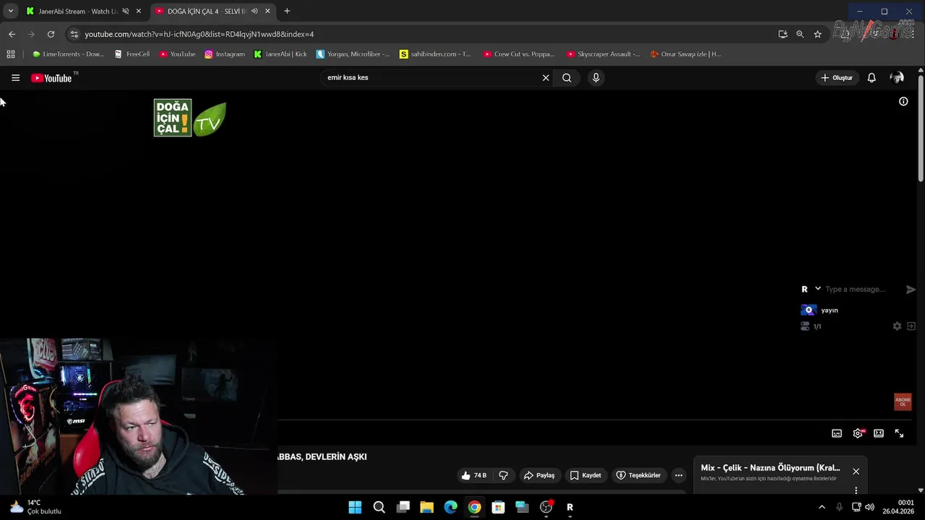Open File Explorer from the taskbar
This screenshot has width=925, height=520.
tap(426, 507)
